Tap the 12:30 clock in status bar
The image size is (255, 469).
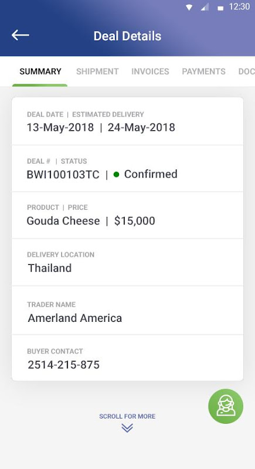[239, 7]
